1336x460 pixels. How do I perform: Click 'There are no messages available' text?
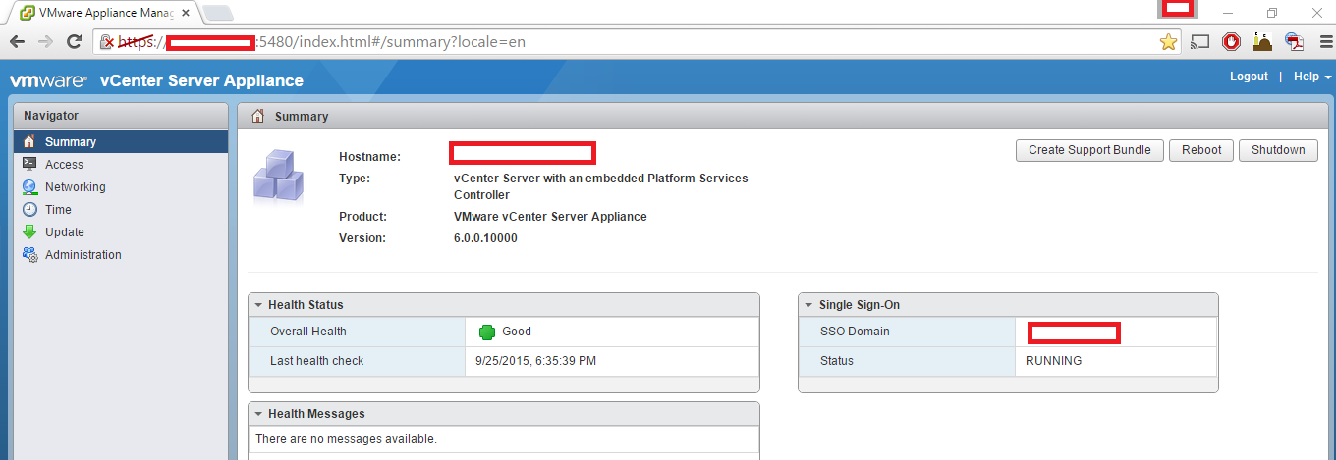(346, 439)
